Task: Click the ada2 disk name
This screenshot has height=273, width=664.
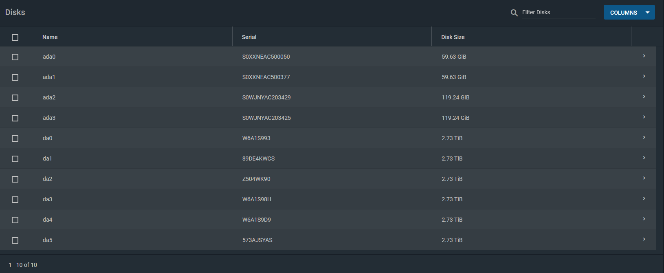Action: (49, 97)
